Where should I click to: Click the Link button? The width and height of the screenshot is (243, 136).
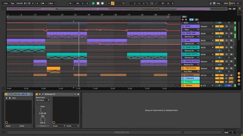point(6,3)
